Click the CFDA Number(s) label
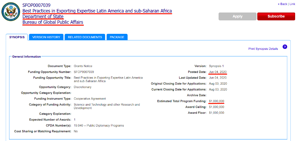This screenshot has height=141, width=297. point(58,125)
